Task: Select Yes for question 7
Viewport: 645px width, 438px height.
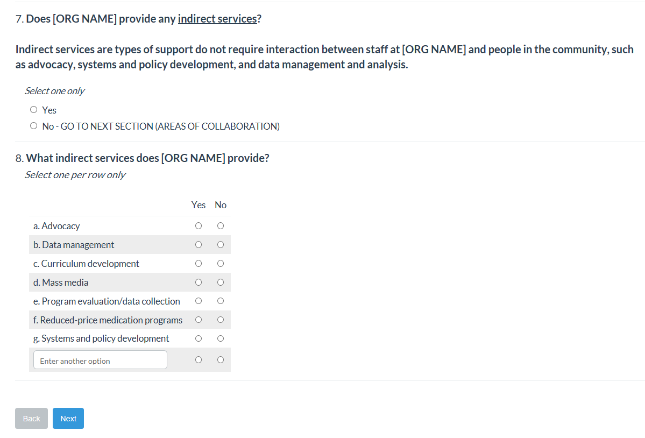Action: click(x=34, y=110)
